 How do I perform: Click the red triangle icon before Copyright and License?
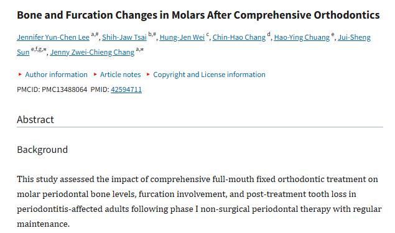[x=148, y=74]
